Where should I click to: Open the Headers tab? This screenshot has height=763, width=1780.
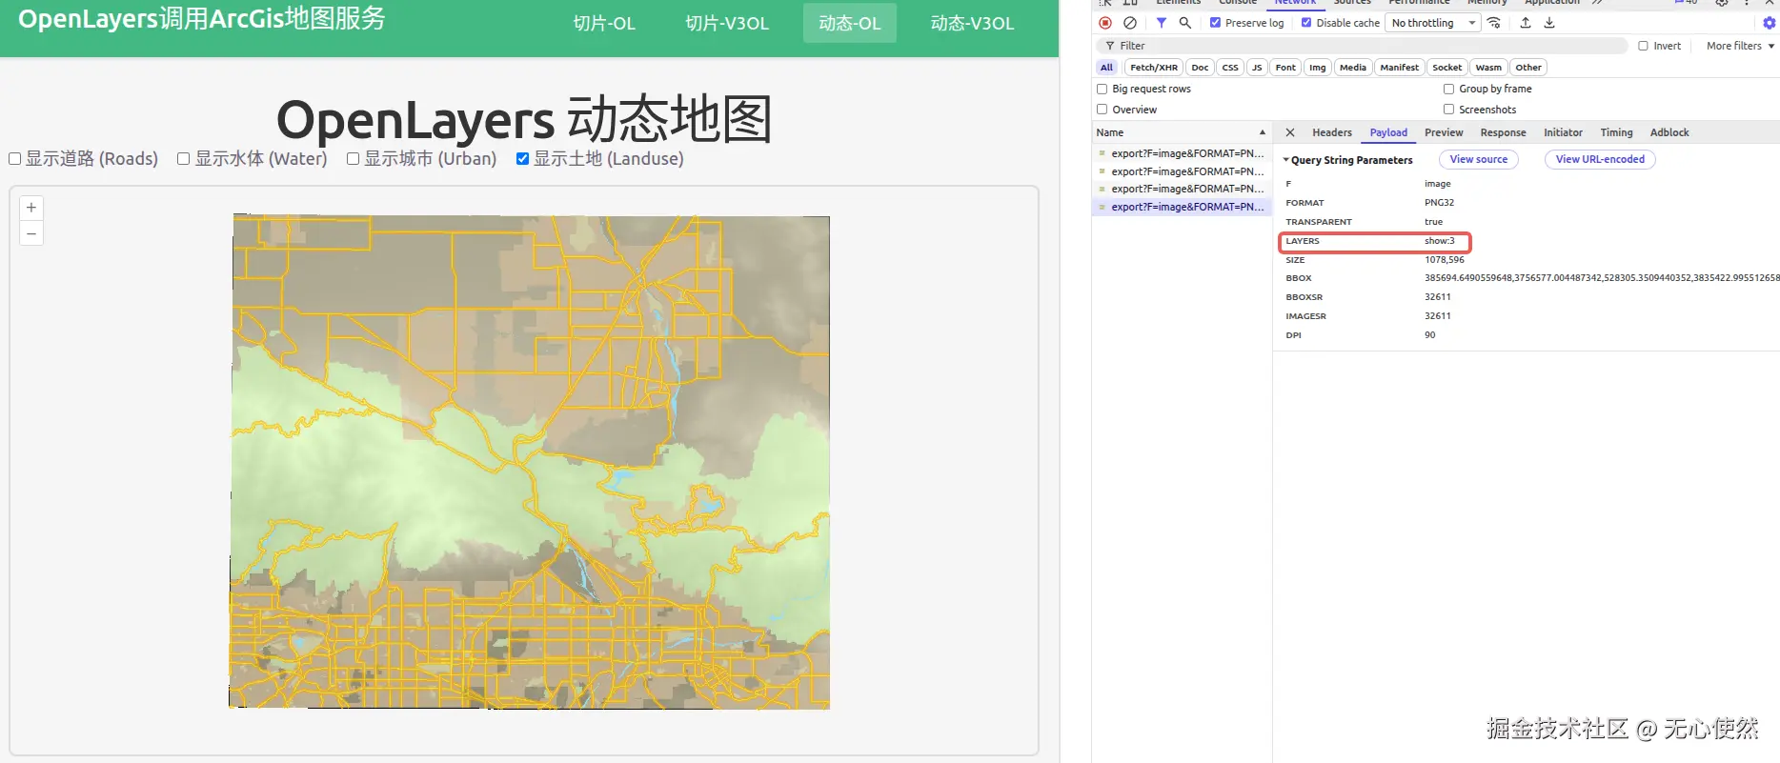(1331, 132)
